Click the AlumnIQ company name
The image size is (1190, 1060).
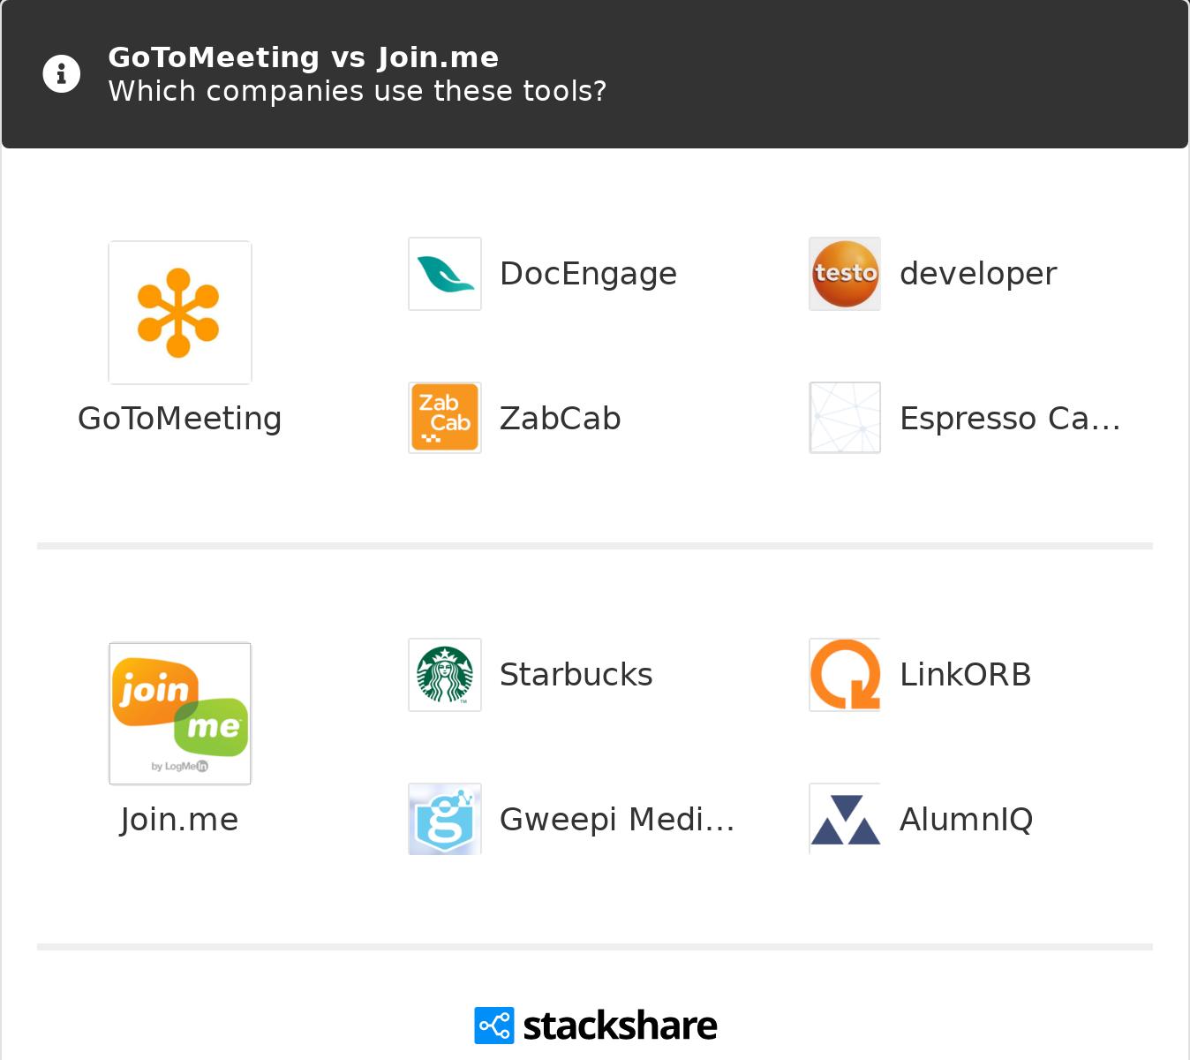click(x=966, y=820)
